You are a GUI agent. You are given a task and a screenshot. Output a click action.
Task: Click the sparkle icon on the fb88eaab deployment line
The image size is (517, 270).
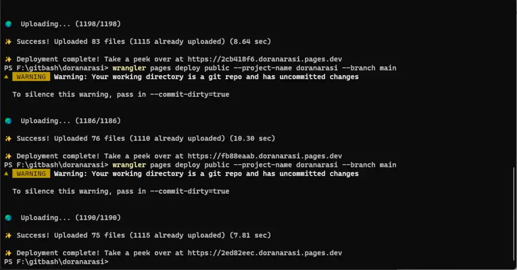point(8,156)
